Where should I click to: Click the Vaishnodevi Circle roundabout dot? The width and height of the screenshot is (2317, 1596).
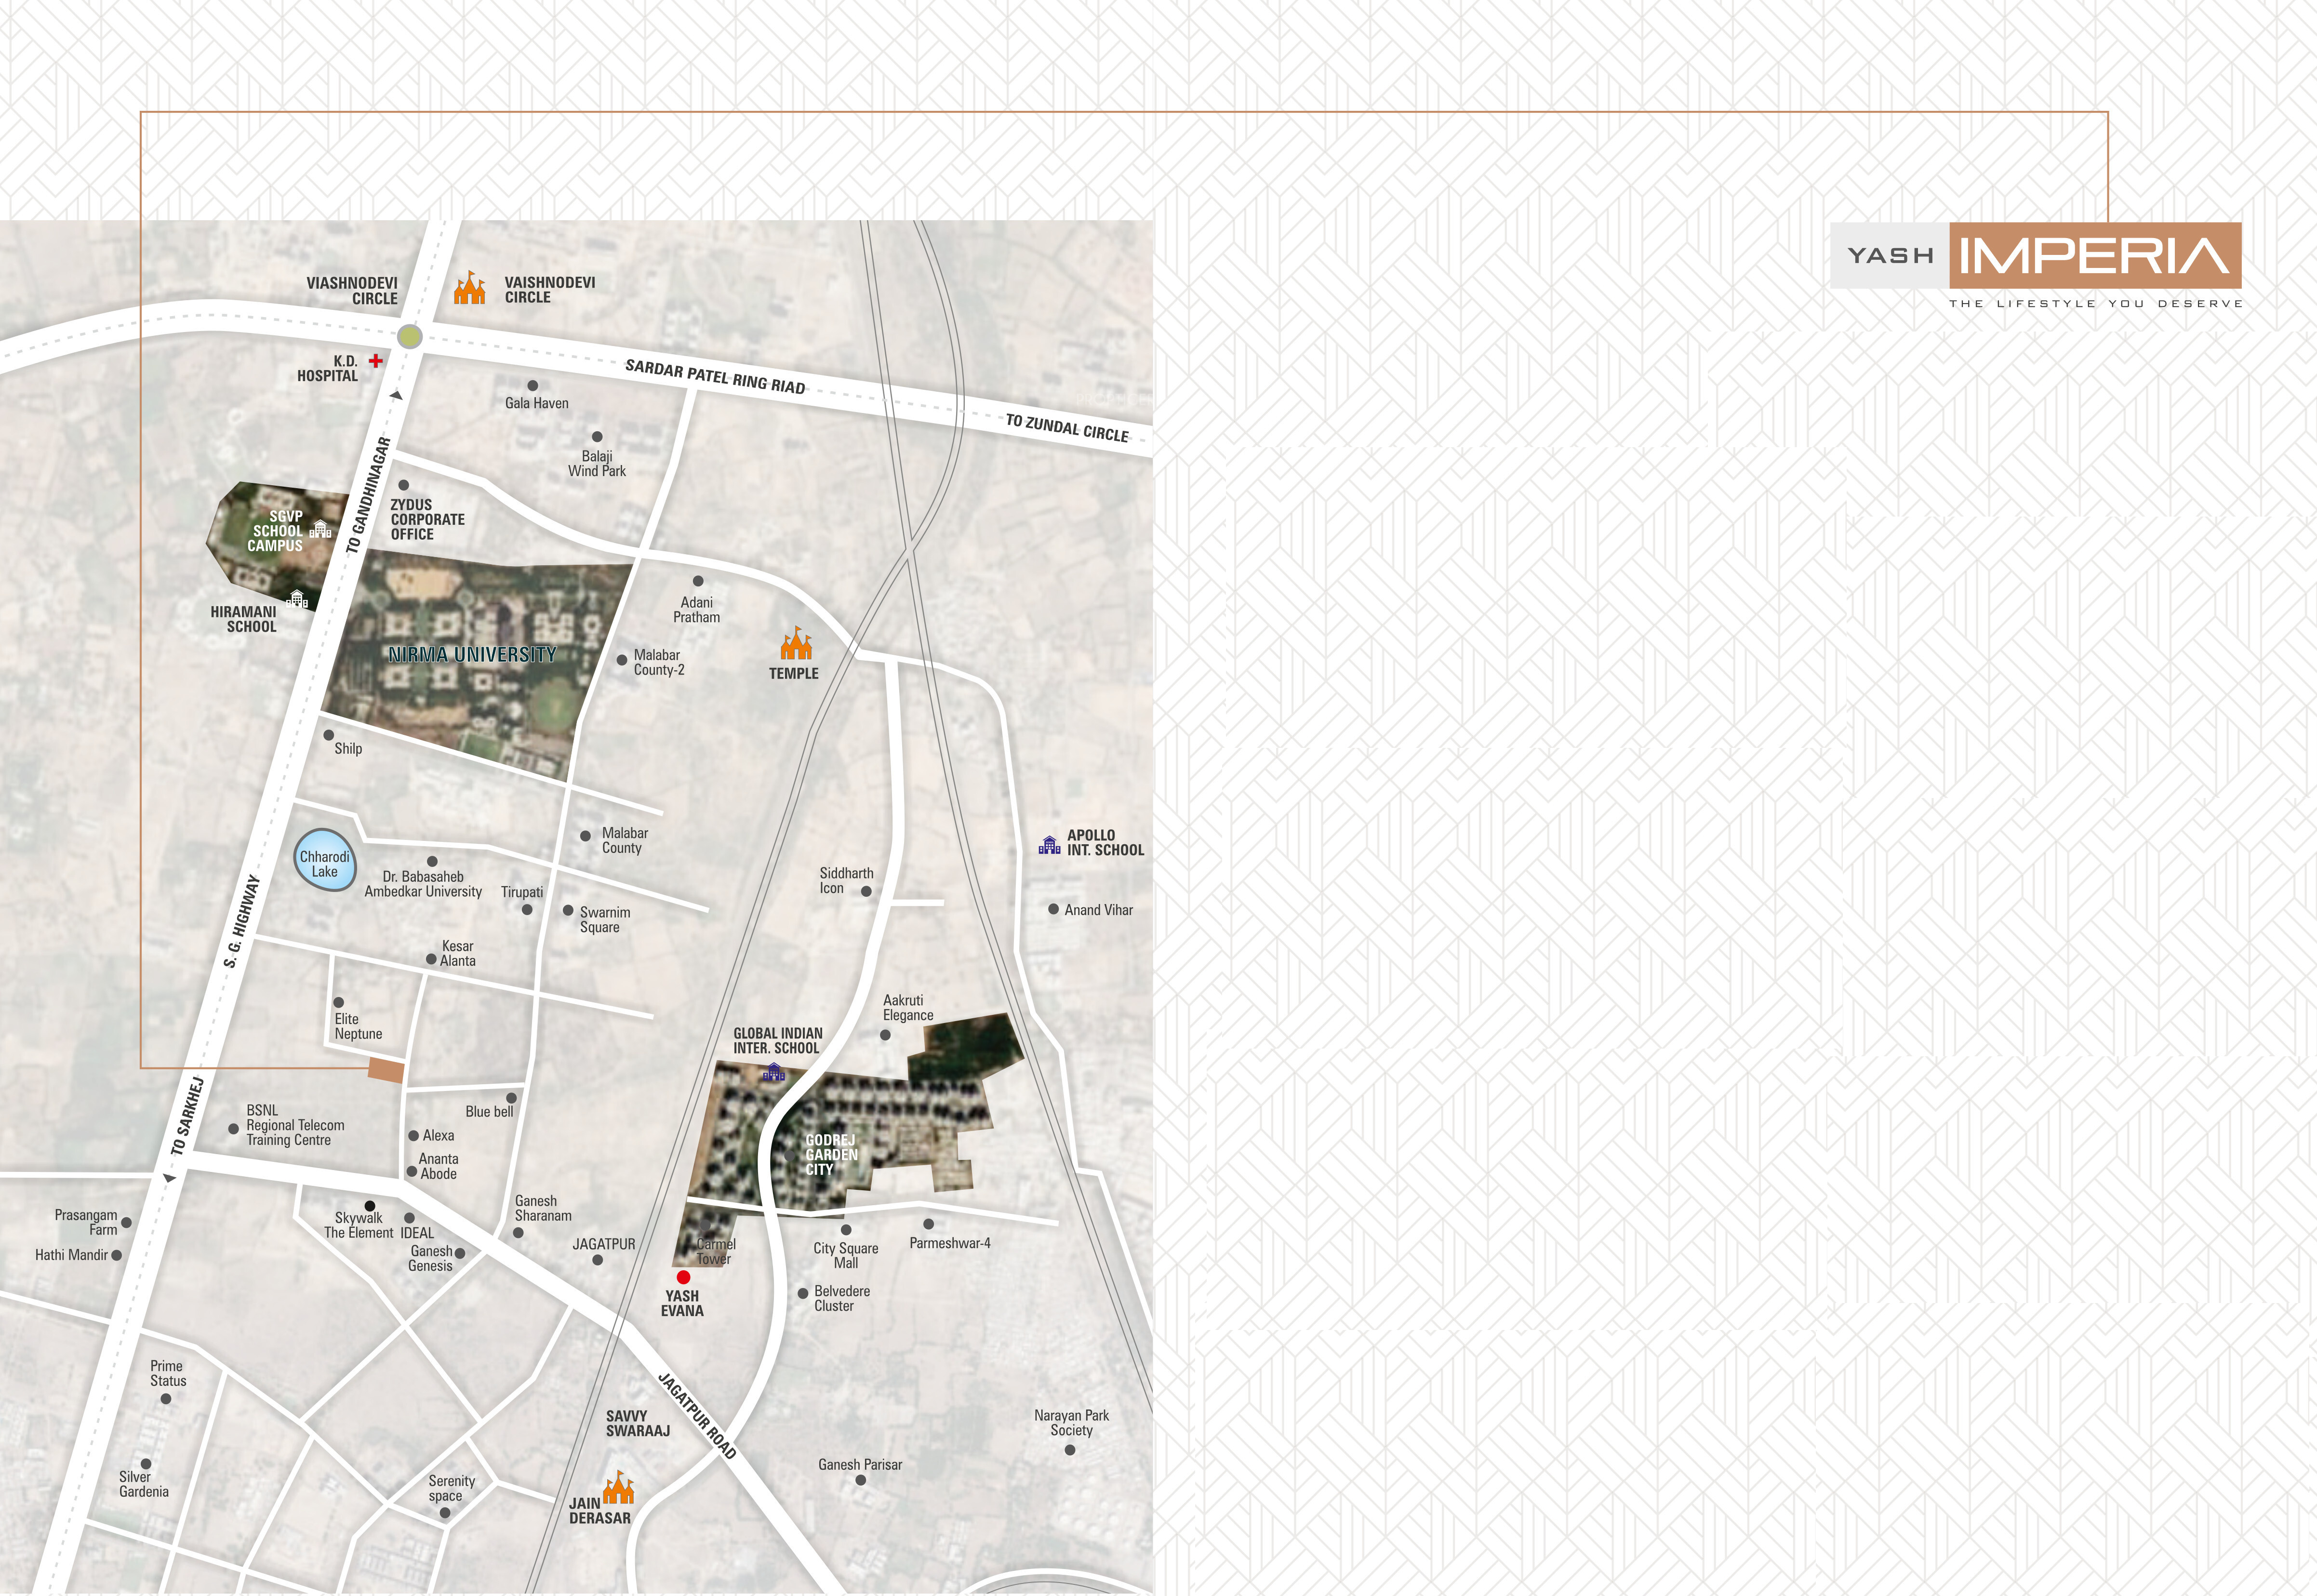click(410, 336)
